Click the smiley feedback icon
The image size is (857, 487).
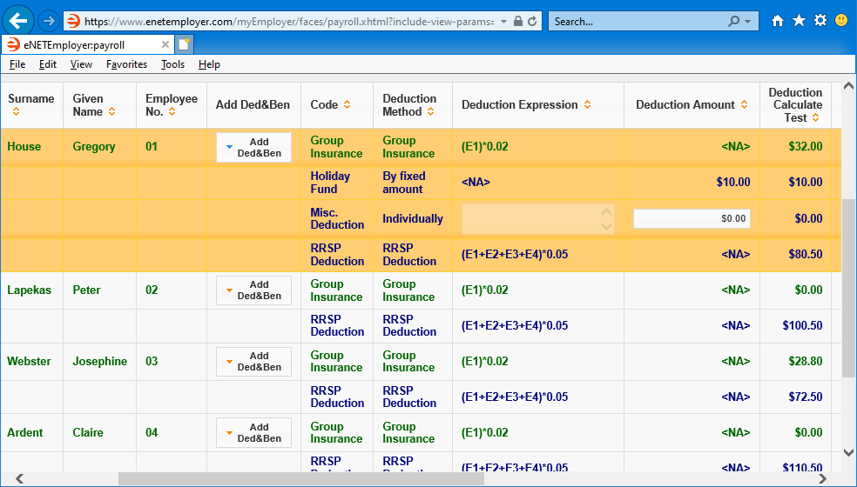click(841, 21)
